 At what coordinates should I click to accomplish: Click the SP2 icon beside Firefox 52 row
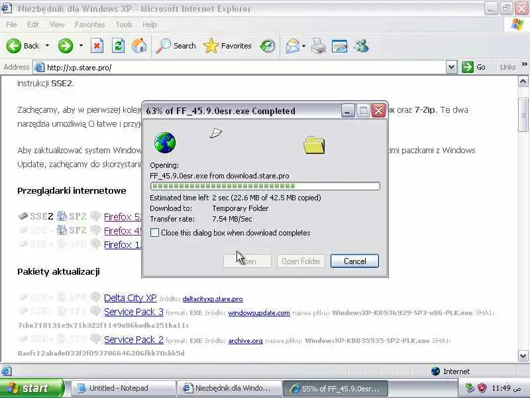tap(62, 216)
